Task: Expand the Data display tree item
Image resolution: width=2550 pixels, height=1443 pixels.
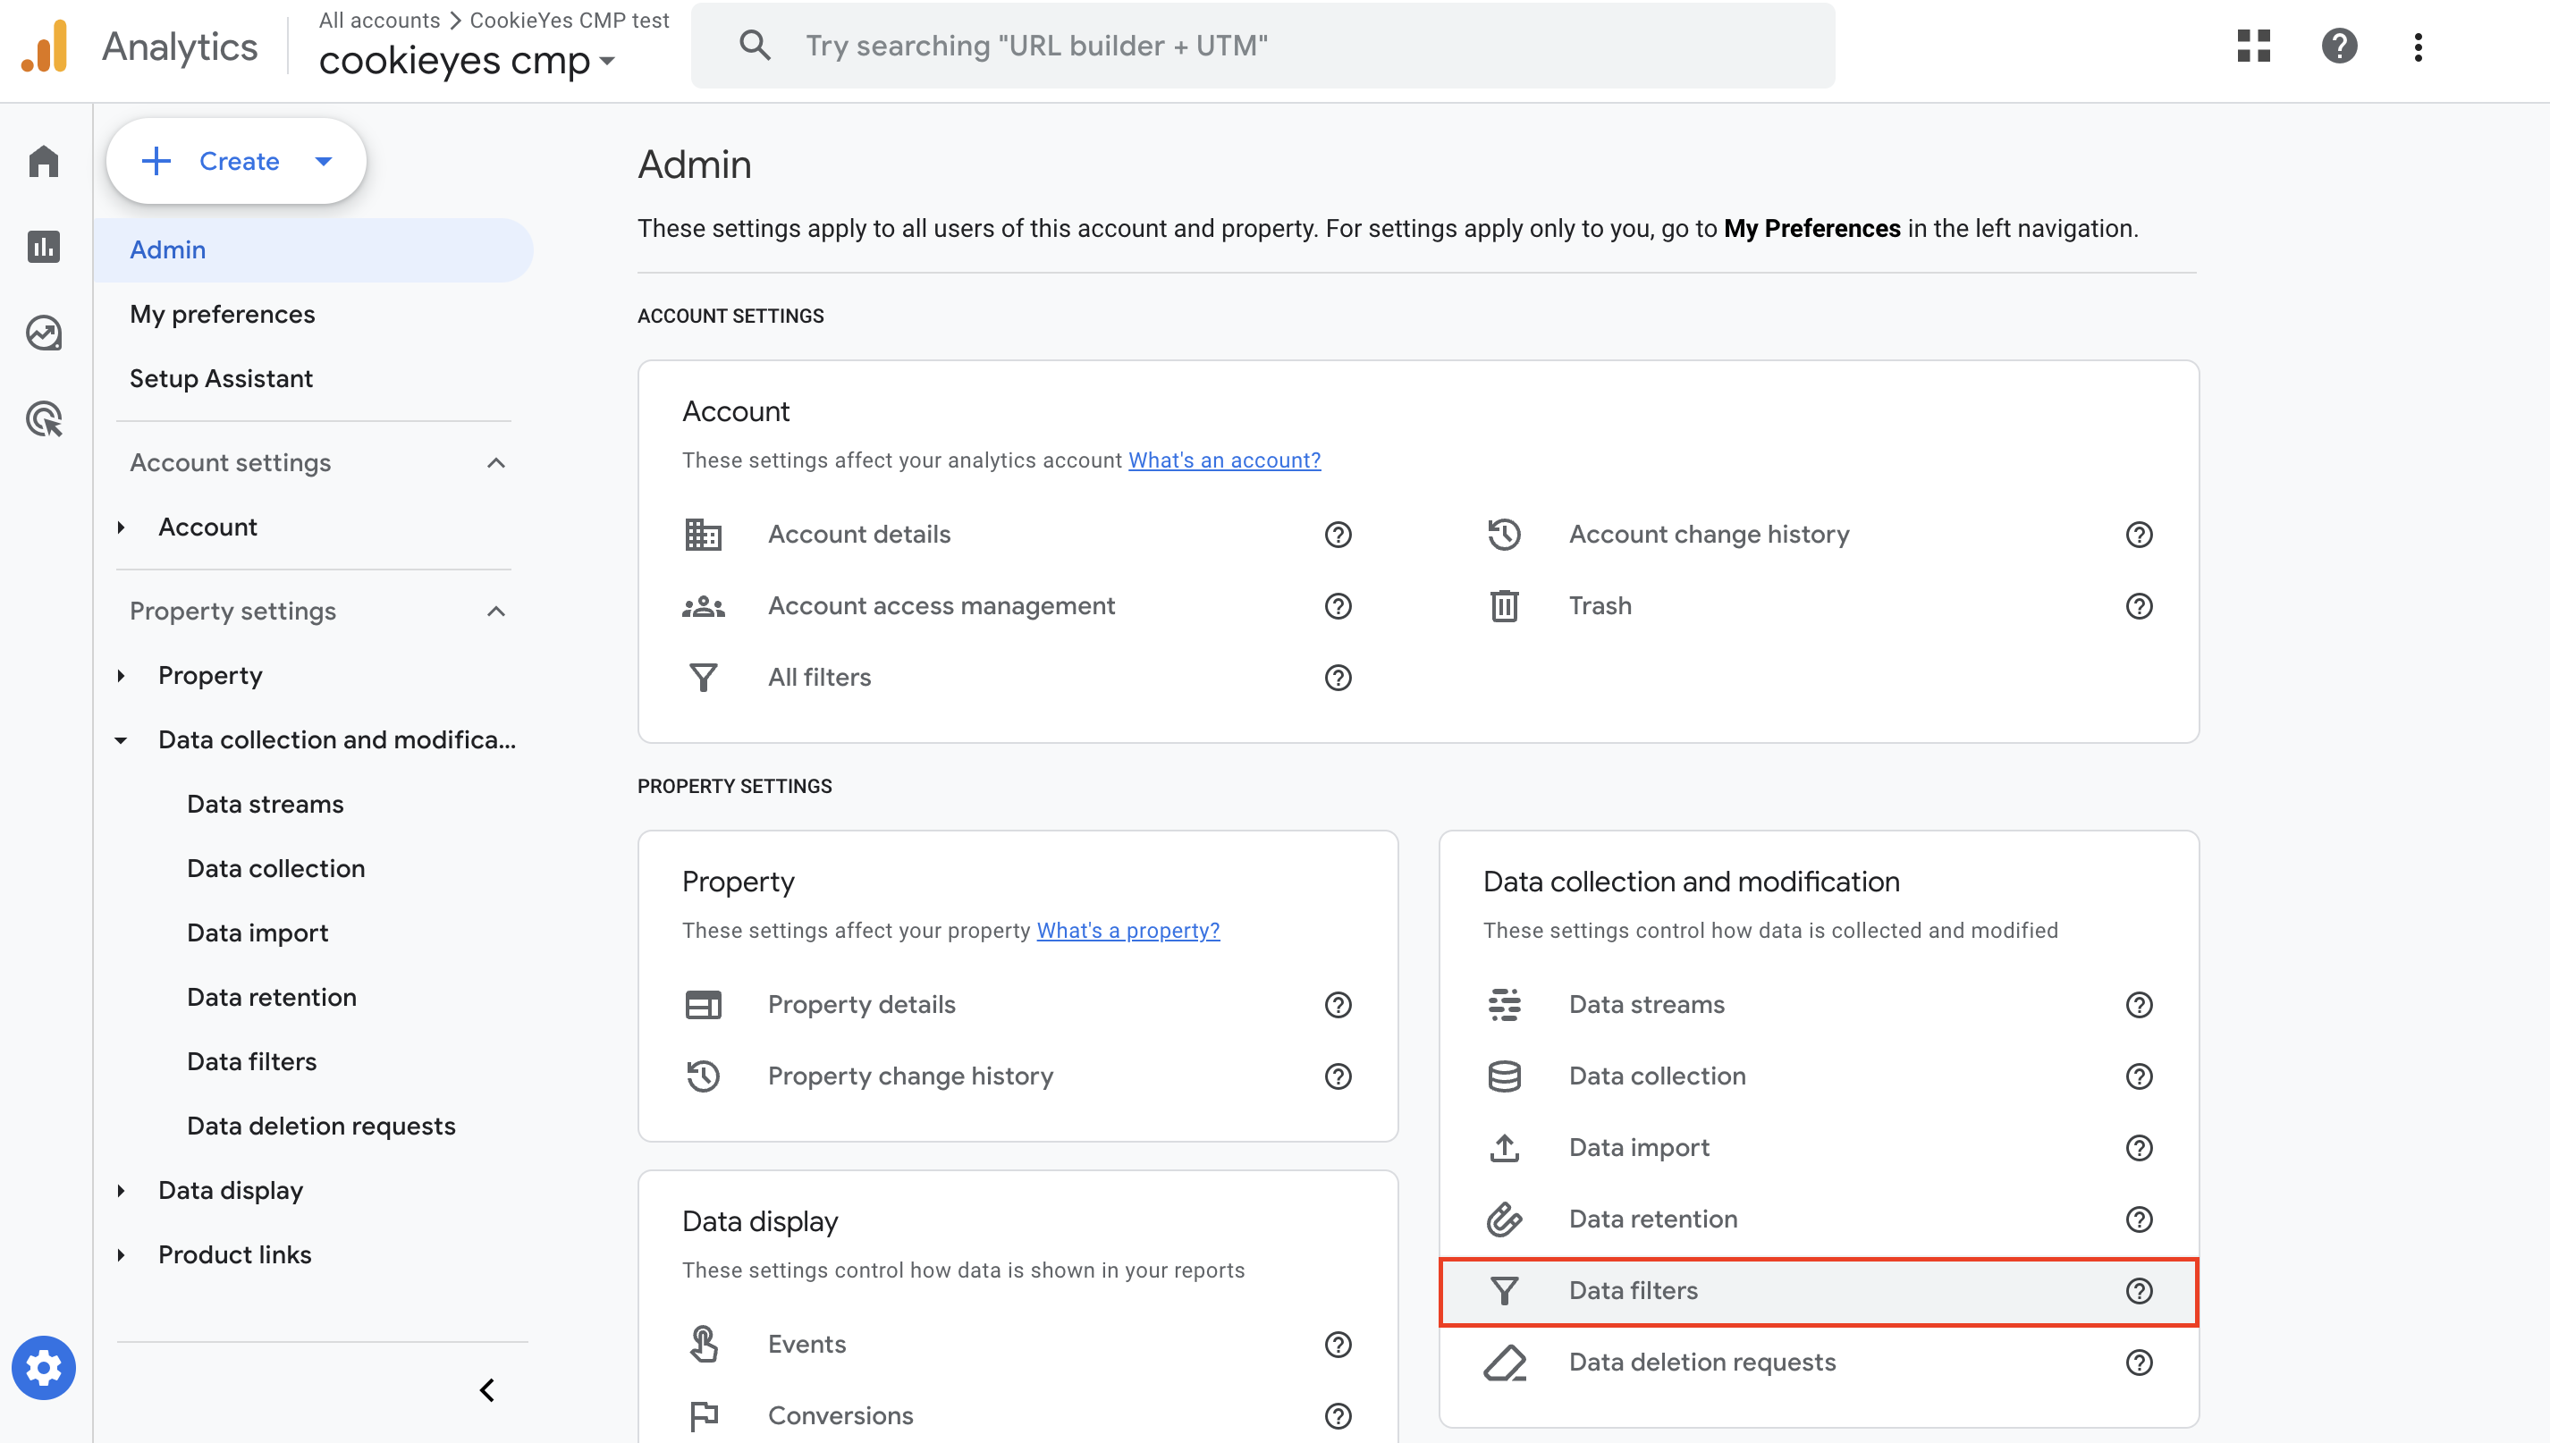Action: (121, 1190)
